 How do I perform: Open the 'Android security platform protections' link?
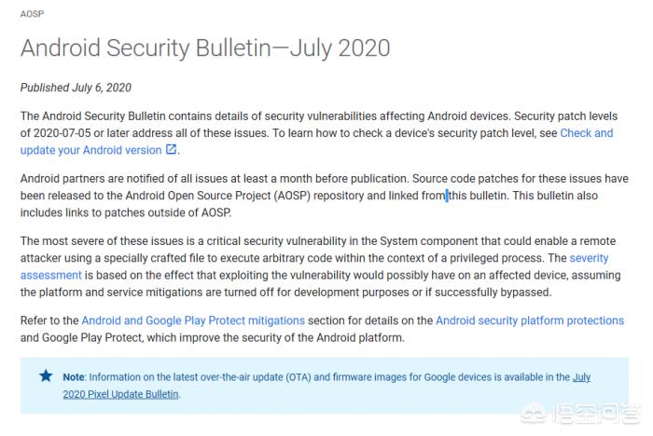pyautogui.click(x=529, y=320)
